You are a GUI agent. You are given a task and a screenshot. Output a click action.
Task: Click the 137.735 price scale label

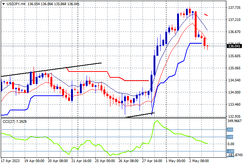234,8
